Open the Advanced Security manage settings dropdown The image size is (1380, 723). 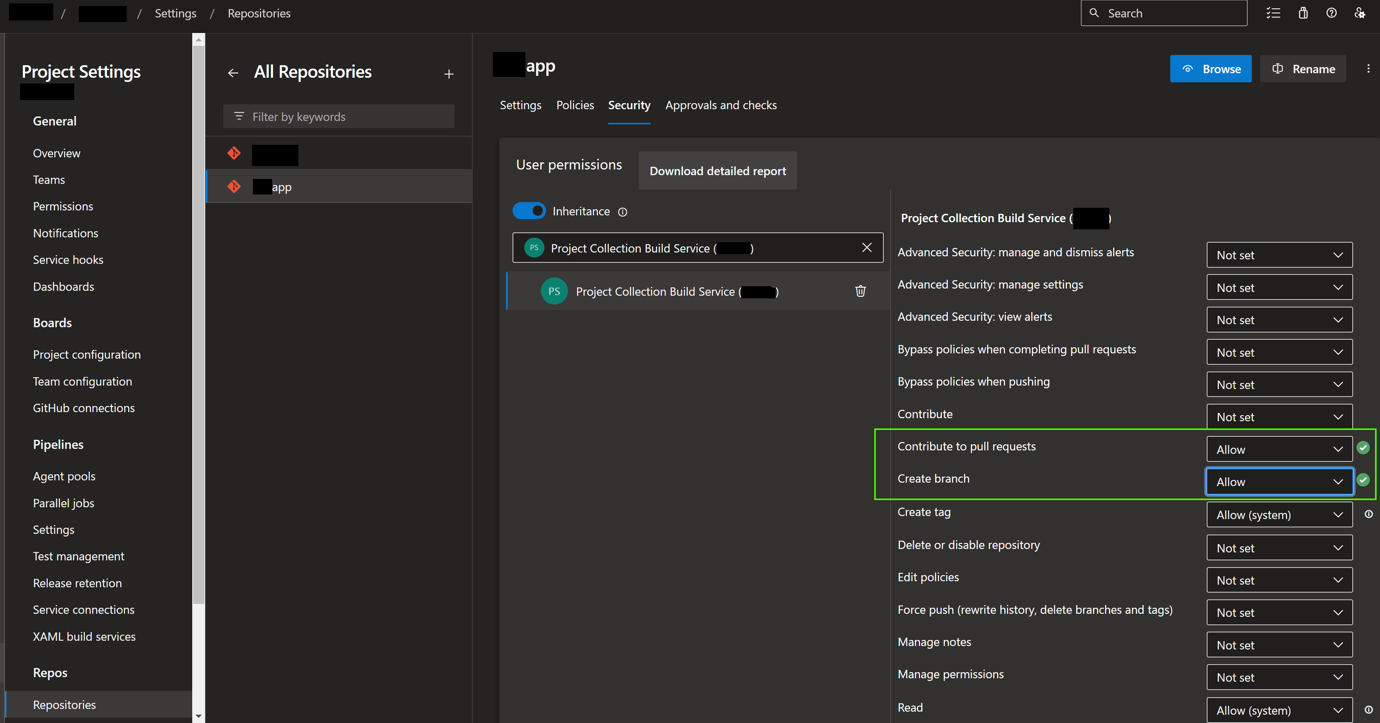pyautogui.click(x=1279, y=288)
